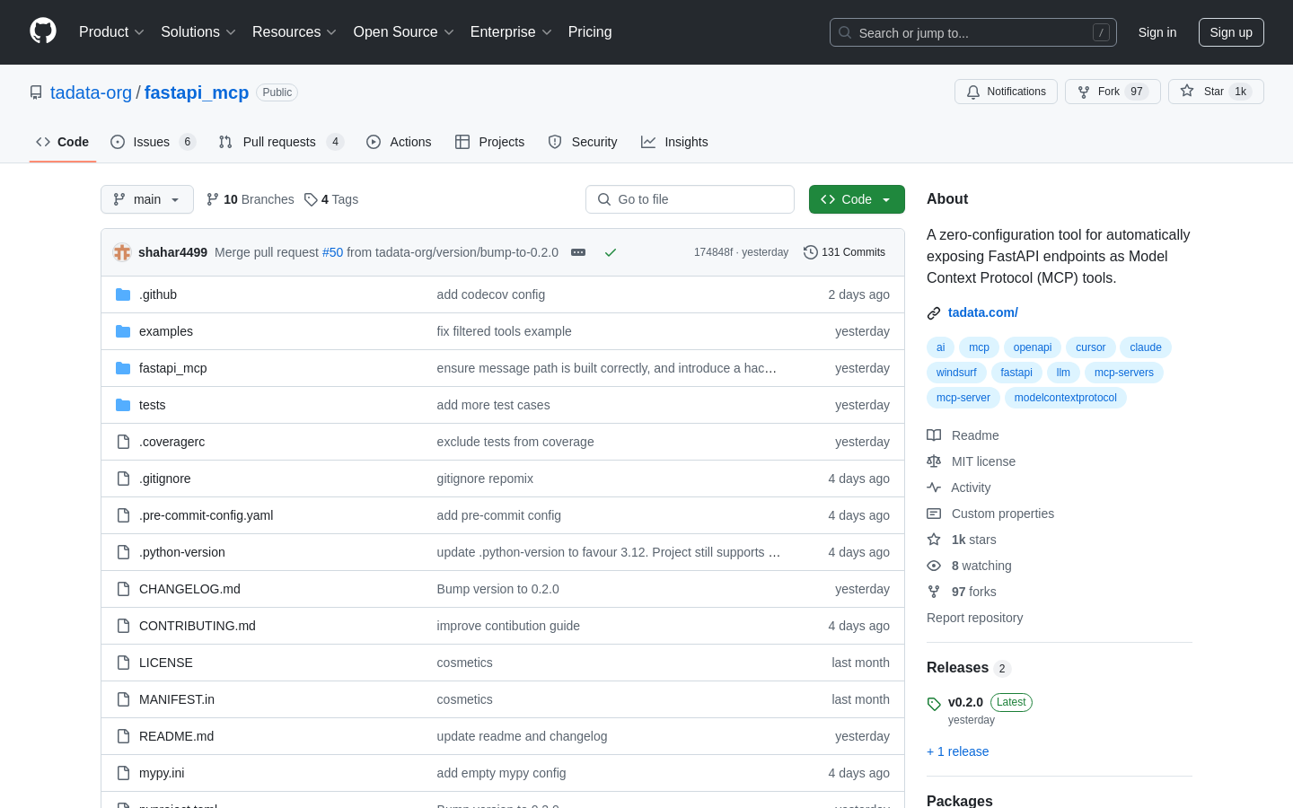The width and height of the screenshot is (1293, 808).
Task: Open the 'add codecov config' commit message
Action: coord(491,294)
